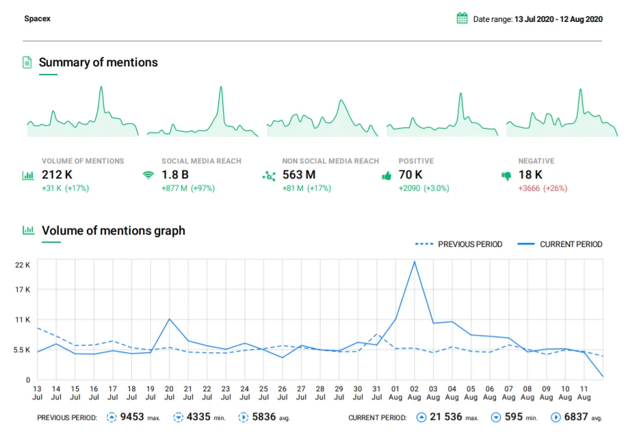Click the POSITIVE label
The width and height of the screenshot is (628, 435).
[416, 161]
